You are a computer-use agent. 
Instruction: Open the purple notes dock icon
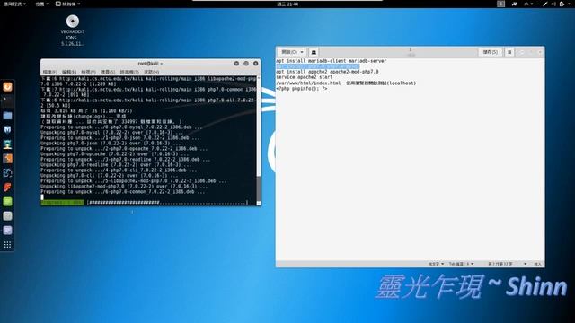(x=7, y=230)
